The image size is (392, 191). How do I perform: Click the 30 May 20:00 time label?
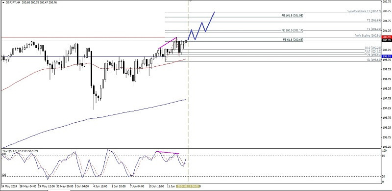click(x=65, y=187)
